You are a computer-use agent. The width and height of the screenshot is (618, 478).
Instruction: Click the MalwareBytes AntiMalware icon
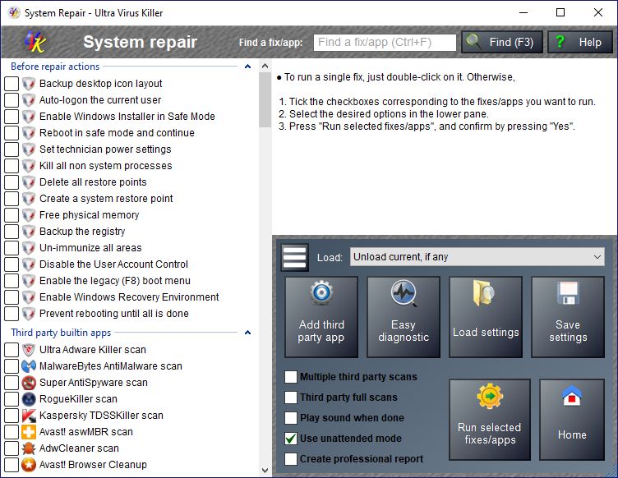click(x=29, y=366)
